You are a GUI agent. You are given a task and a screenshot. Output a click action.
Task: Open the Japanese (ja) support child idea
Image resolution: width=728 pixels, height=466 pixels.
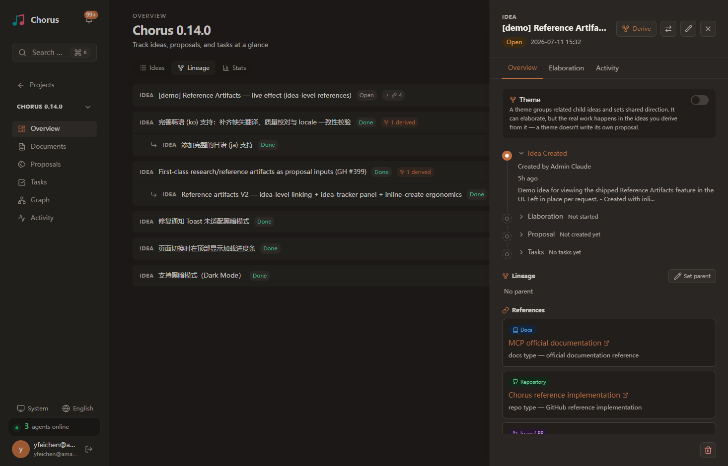coord(311,145)
